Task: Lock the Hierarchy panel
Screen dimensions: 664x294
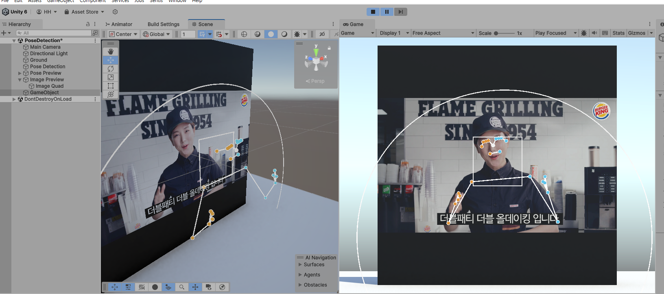Action: pyautogui.click(x=88, y=24)
